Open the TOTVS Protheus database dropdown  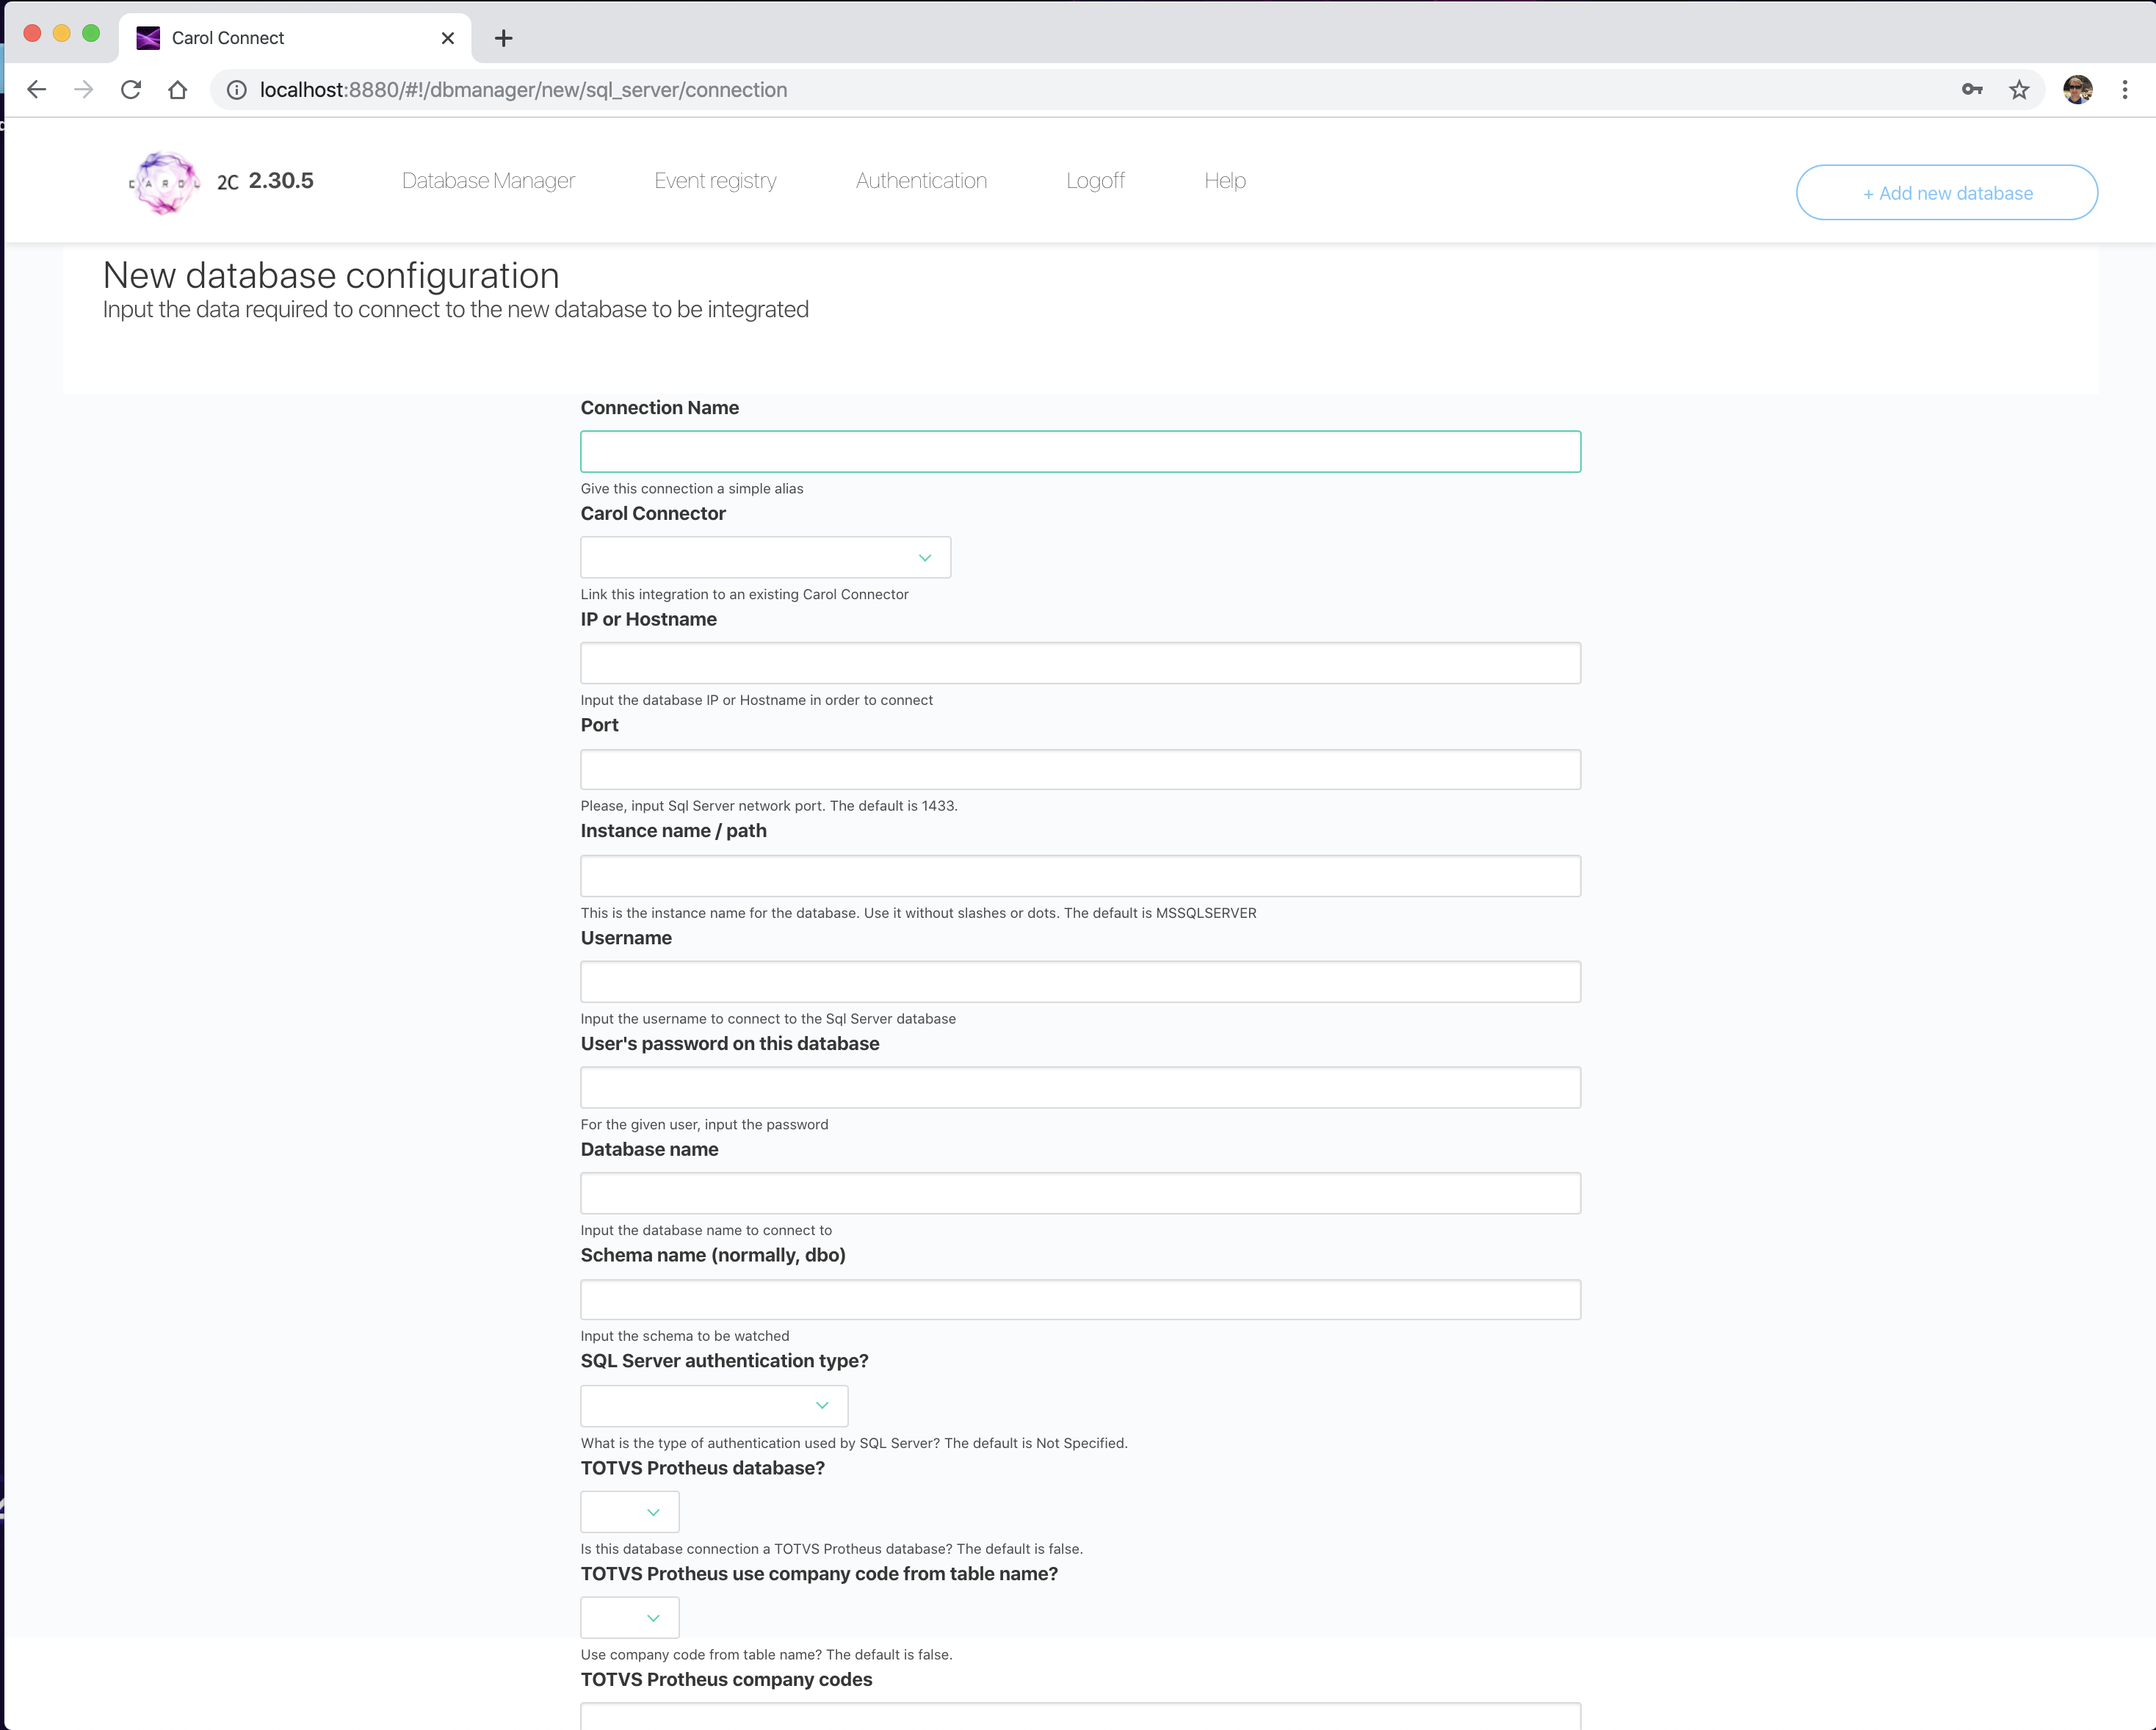[x=630, y=1512]
